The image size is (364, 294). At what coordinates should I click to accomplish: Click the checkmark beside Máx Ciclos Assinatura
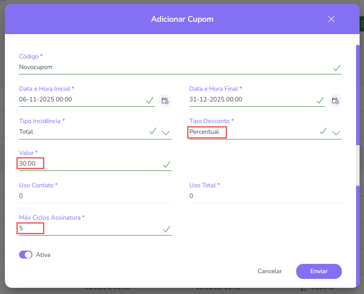(167, 229)
